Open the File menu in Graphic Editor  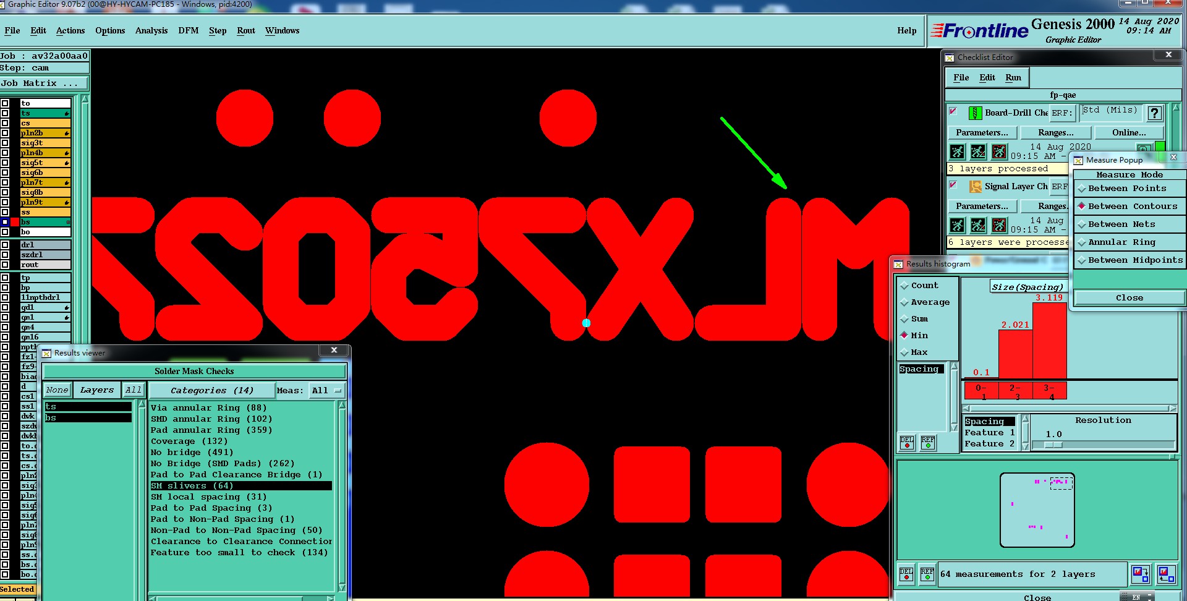[x=12, y=30]
